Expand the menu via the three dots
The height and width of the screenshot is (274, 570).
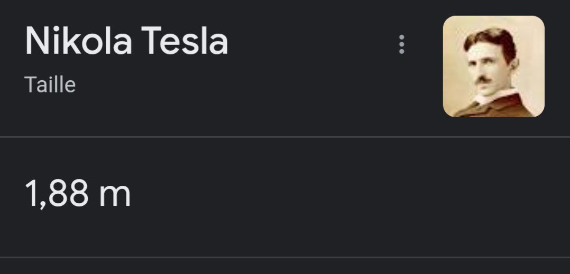pos(402,45)
